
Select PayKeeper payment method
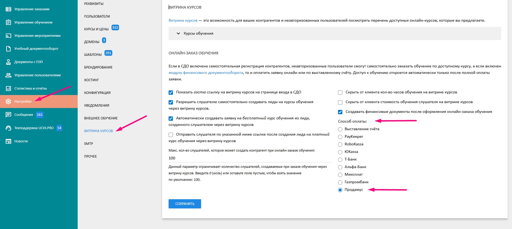point(340,137)
